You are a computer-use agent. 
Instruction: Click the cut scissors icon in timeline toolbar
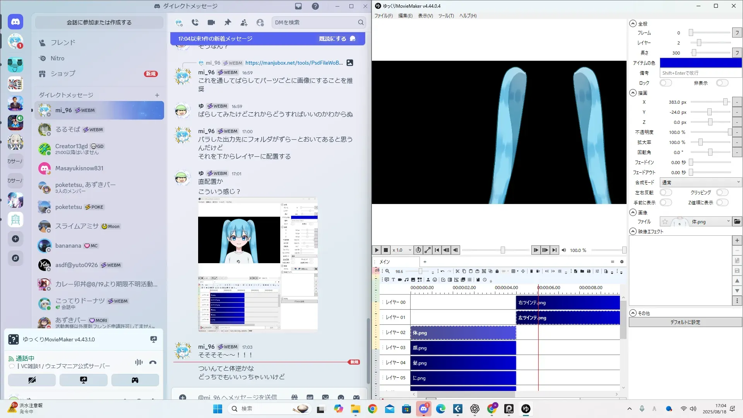point(457,271)
